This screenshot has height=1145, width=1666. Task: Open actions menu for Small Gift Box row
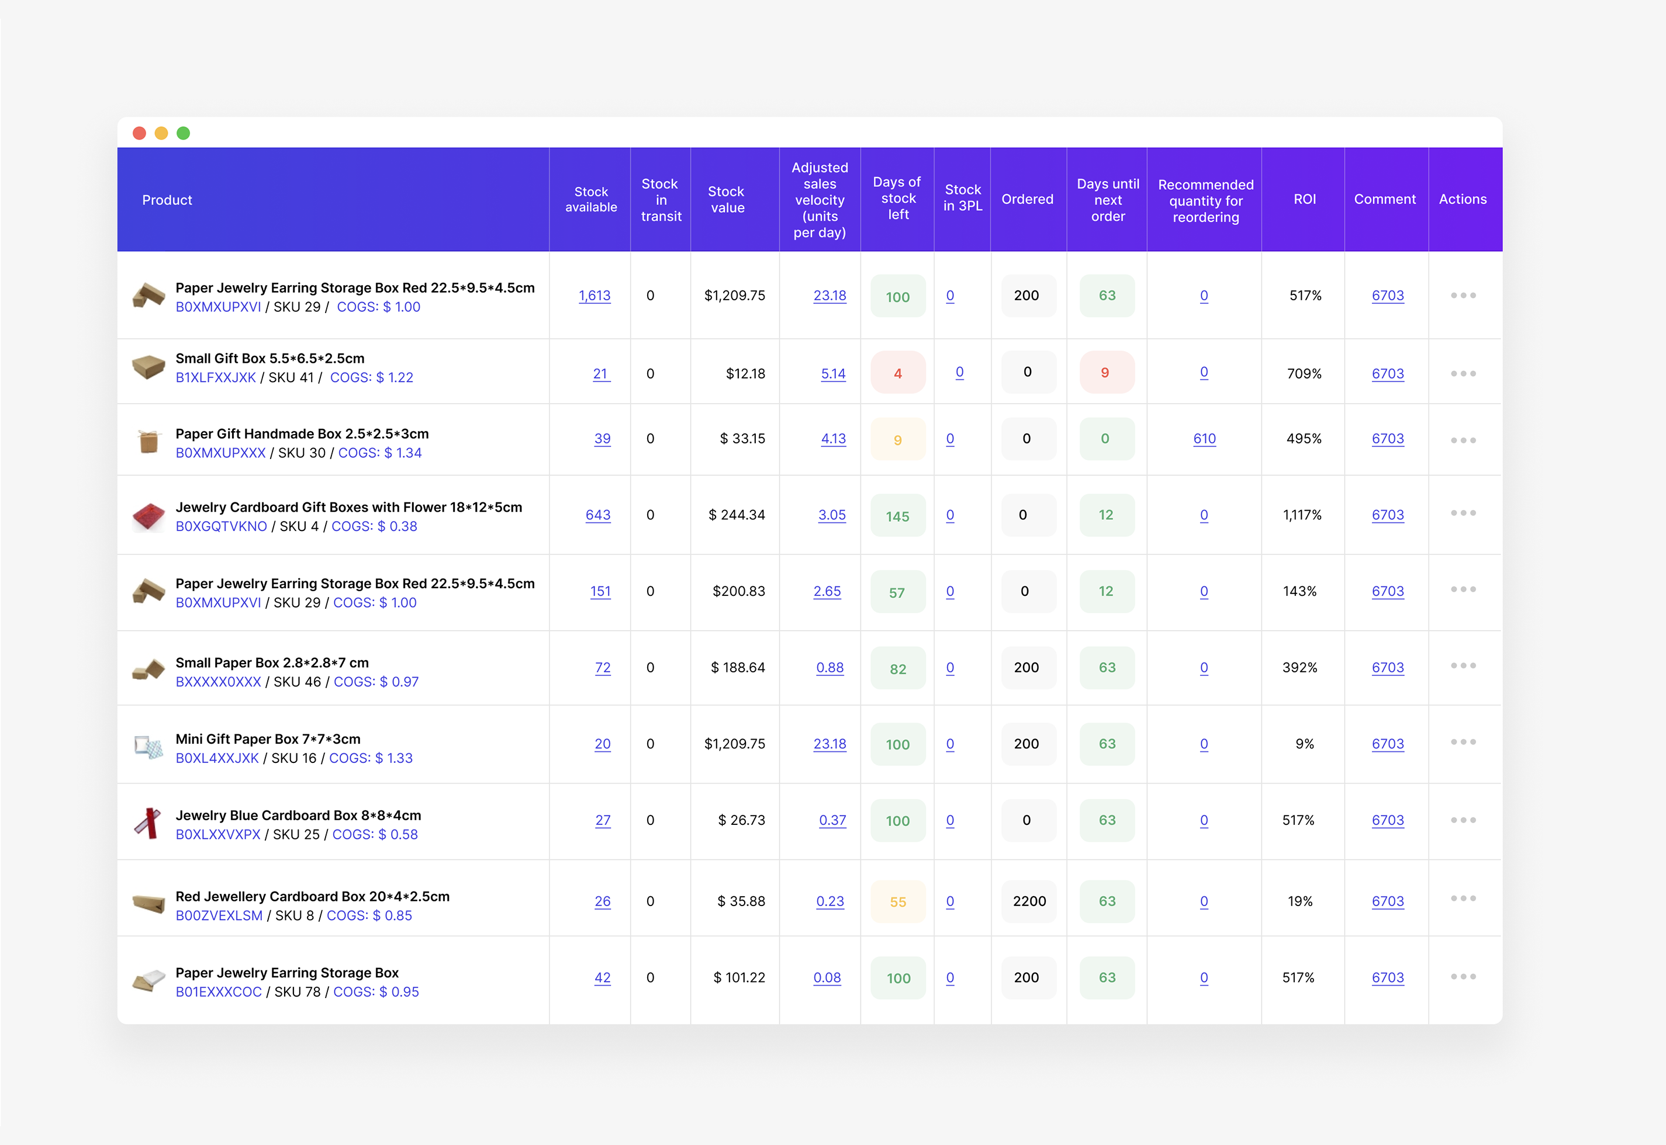tap(1463, 373)
